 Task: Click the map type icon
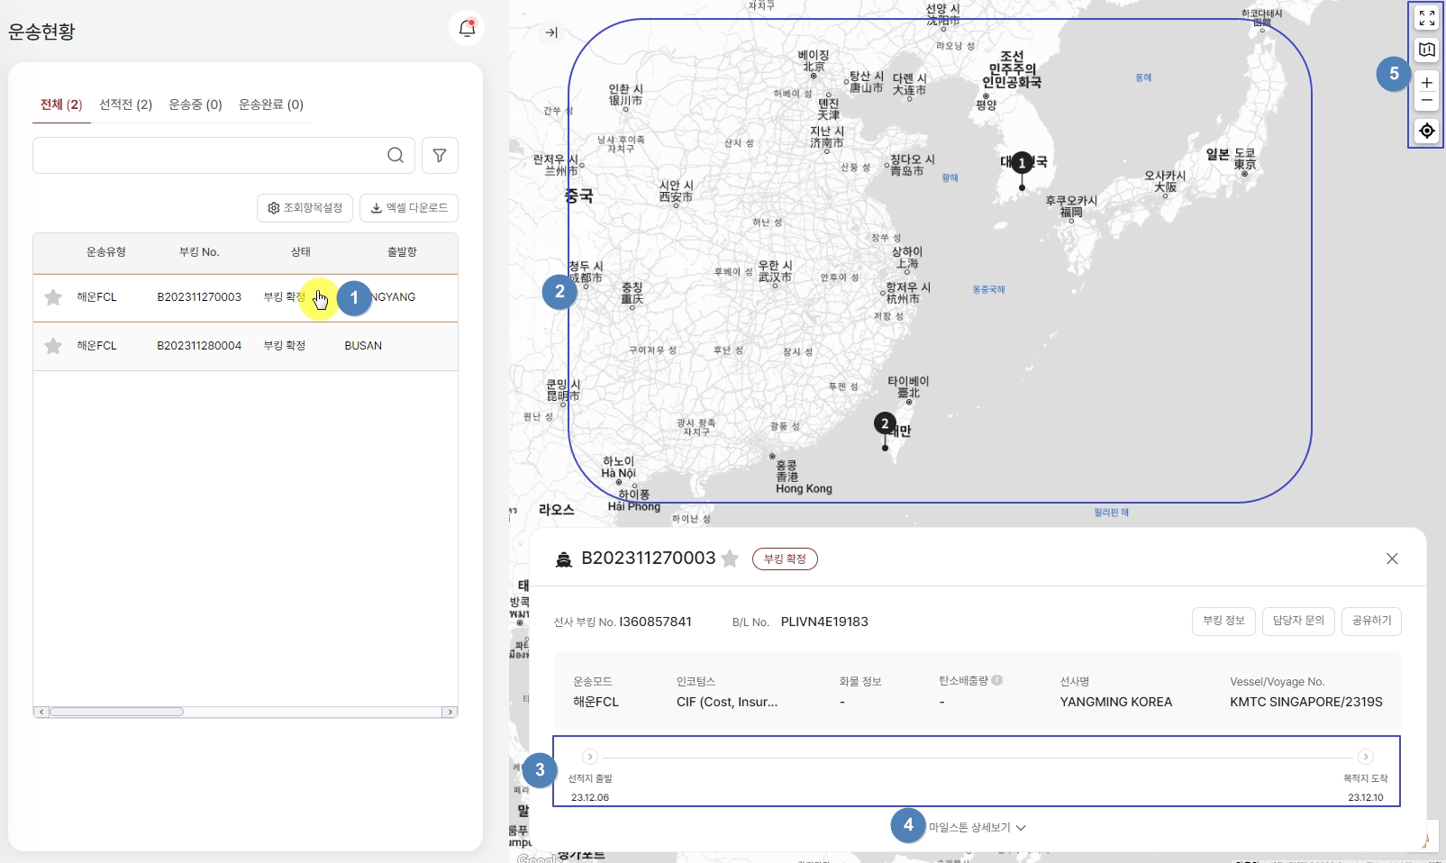click(x=1426, y=50)
